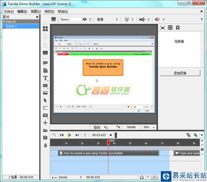The width and height of the screenshot is (207, 182).
Task: Expand chevron next to speaker icon
Action: pyautogui.click(x=164, y=19)
